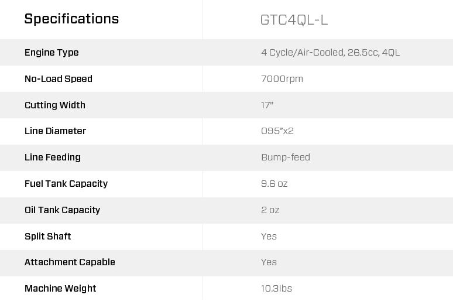Click the Specifications heading
This screenshot has height=308, width=453.
pos(71,19)
